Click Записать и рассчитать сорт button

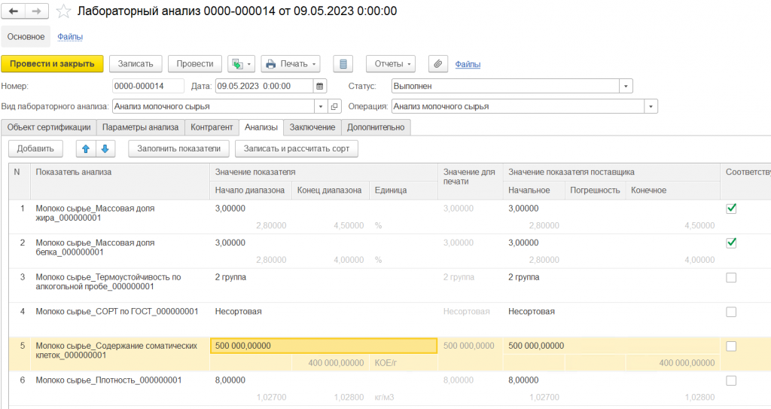pyautogui.click(x=297, y=148)
